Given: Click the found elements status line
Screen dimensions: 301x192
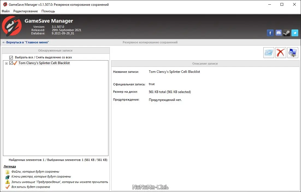Looking at the screenshot, I should tap(58, 160).
